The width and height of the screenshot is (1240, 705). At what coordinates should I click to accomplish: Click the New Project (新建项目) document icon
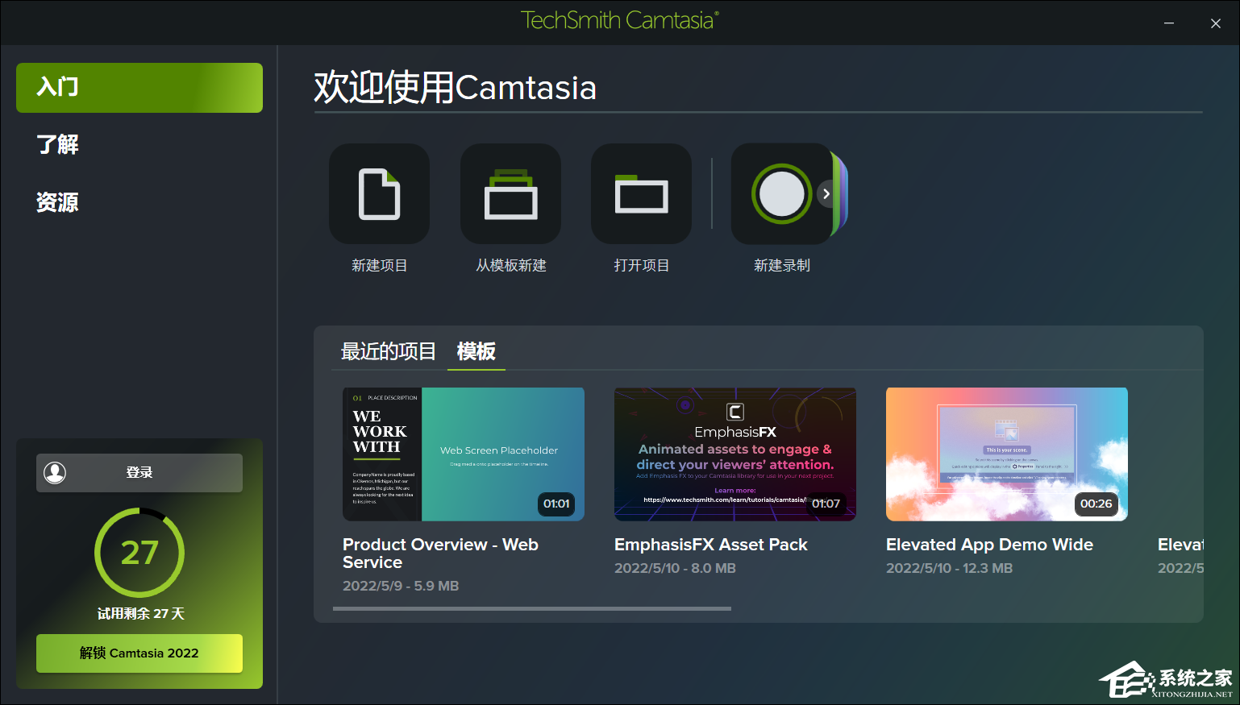pos(379,193)
